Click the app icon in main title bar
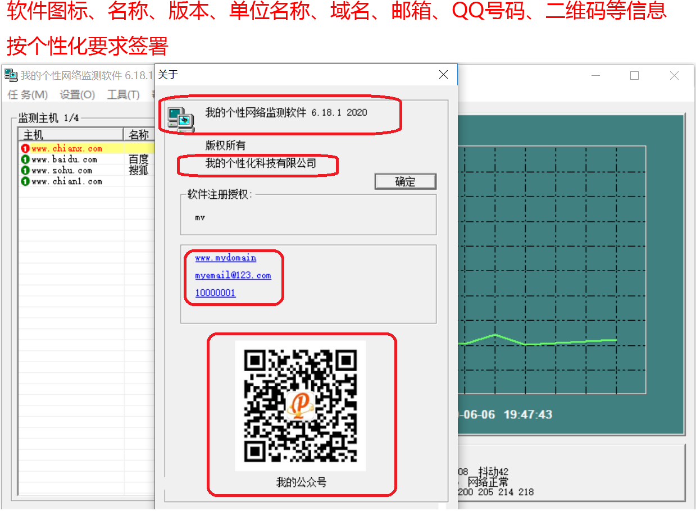 tap(10, 75)
